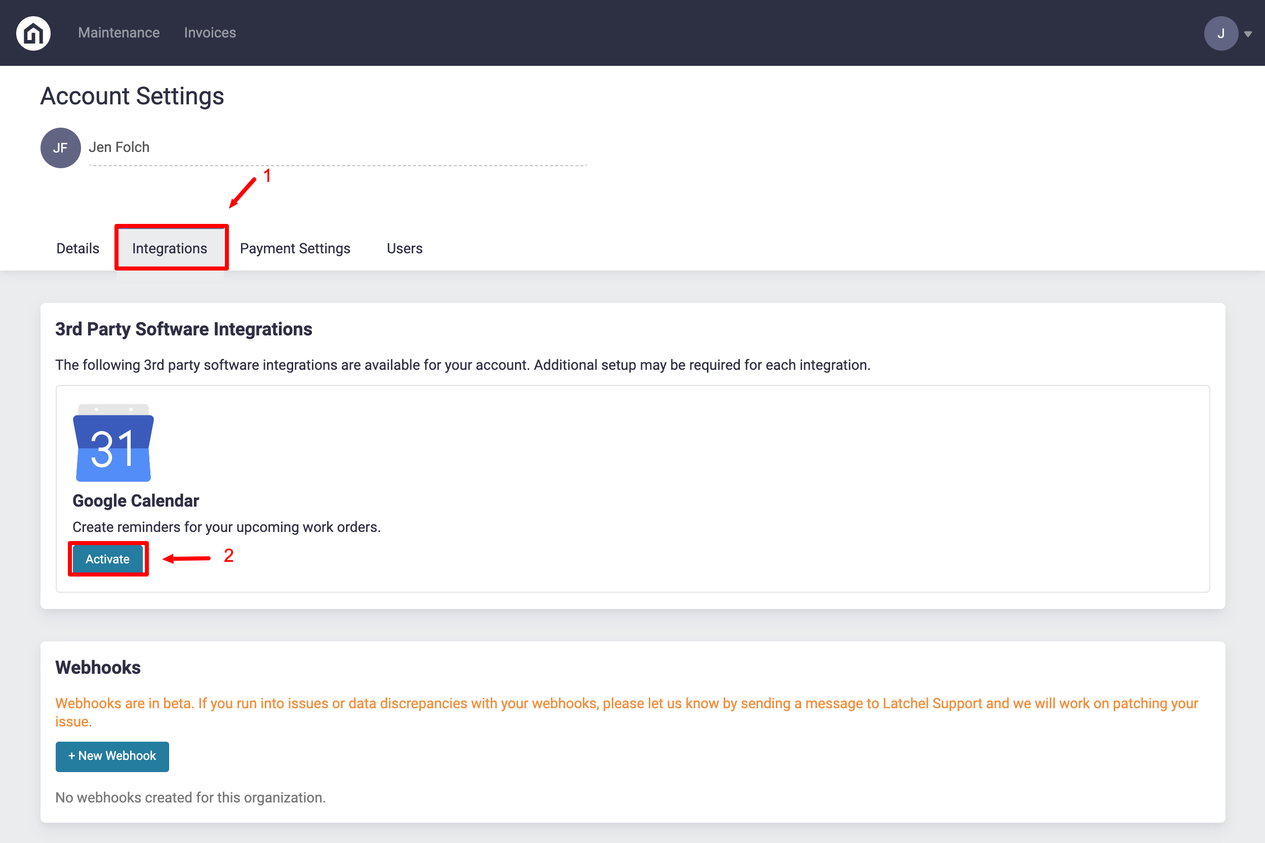Select the Integrations tab

click(170, 248)
